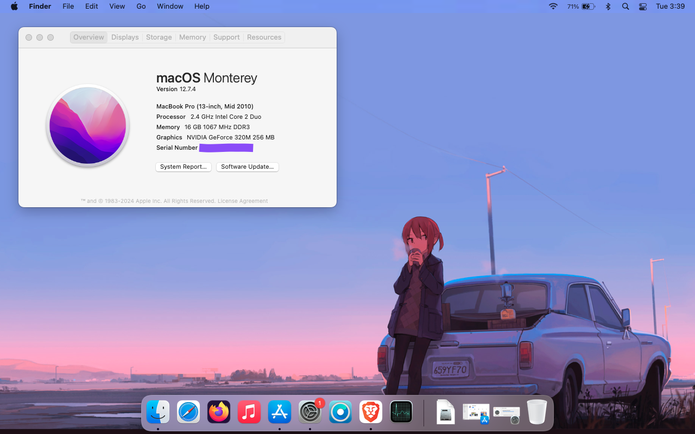Open the Window menu
This screenshot has height=434, width=695.
click(170, 7)
